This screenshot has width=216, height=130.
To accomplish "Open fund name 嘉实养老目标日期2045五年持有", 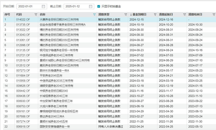I will pos(59,65).
